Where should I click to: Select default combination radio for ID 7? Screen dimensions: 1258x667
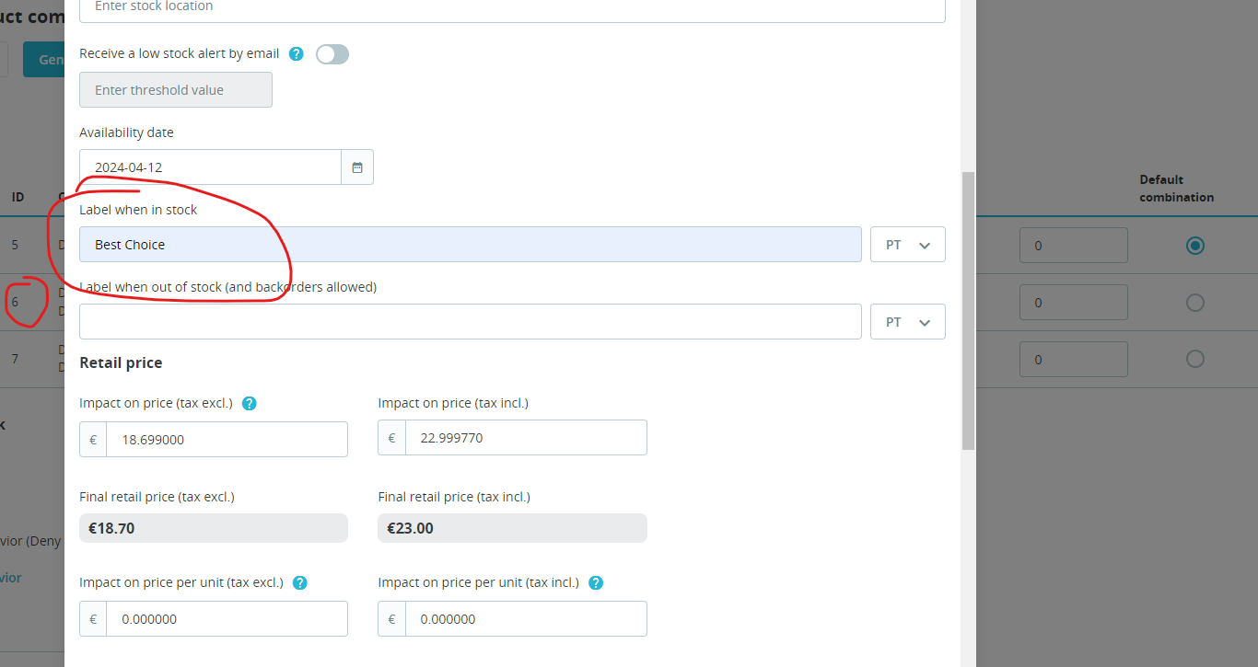tap(1194, 359)
